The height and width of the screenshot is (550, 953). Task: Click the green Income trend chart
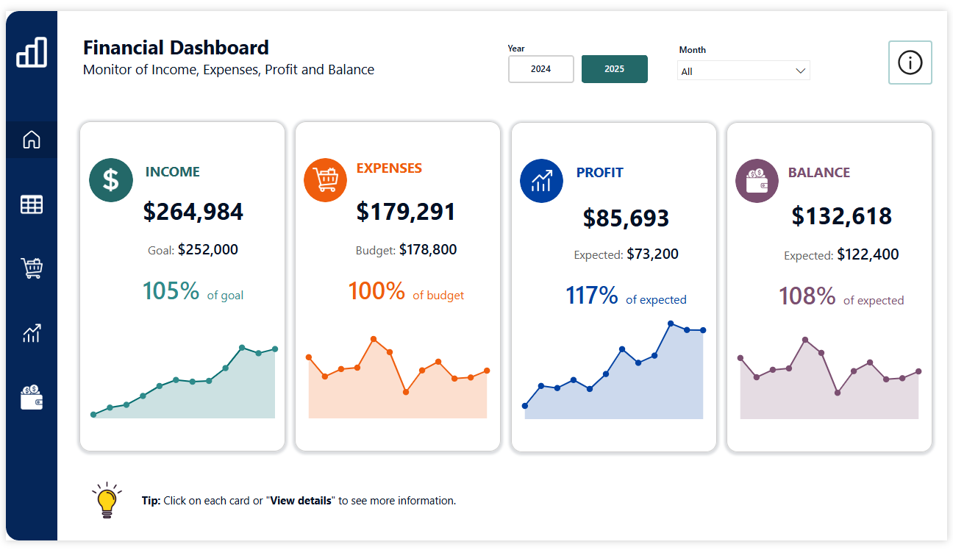[x=184, y=382]
